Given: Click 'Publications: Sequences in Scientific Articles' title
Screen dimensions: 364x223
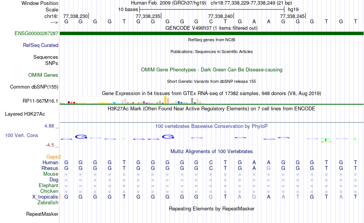Looking at the screenshot, I should point(212,52).
